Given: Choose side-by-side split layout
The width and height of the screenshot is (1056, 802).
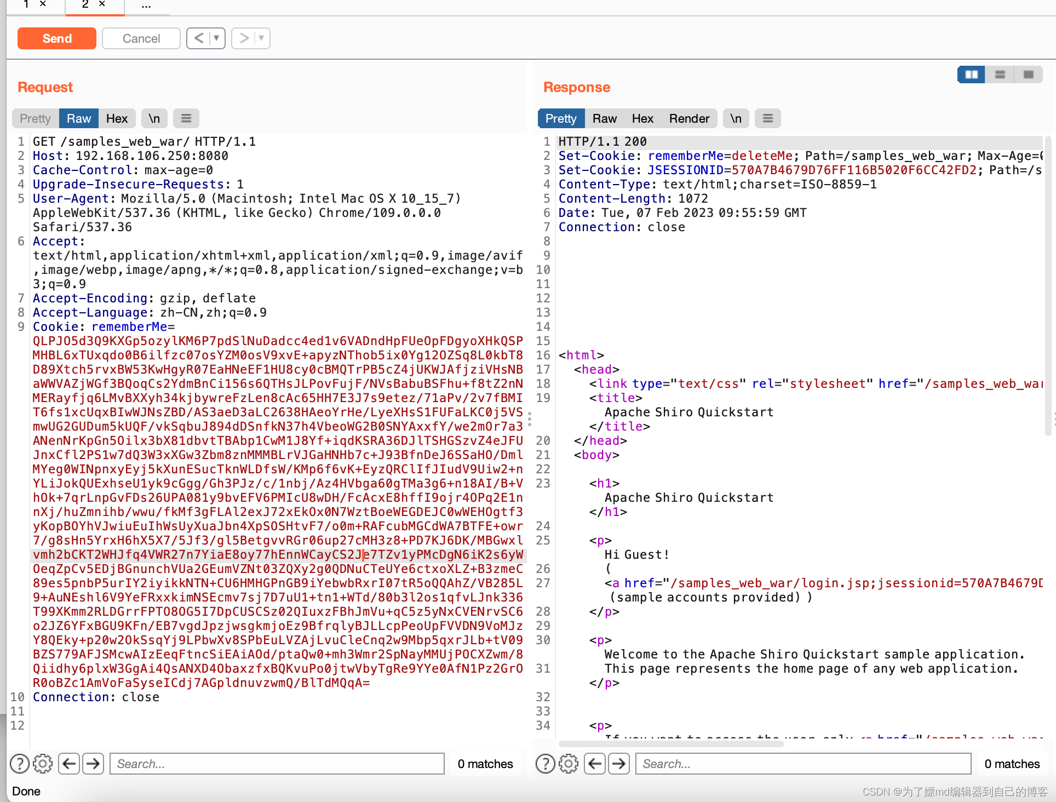Looking at the screenshot, I should tap(972, 75).
